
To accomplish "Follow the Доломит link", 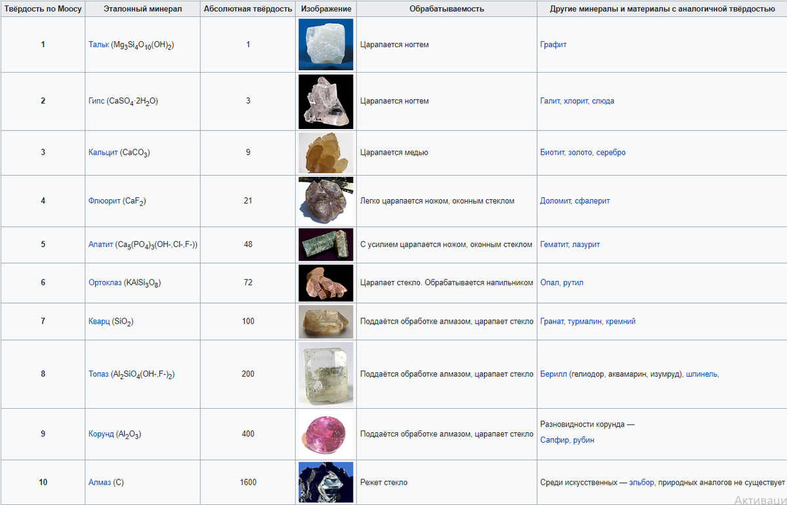I will tap(555, 200).
